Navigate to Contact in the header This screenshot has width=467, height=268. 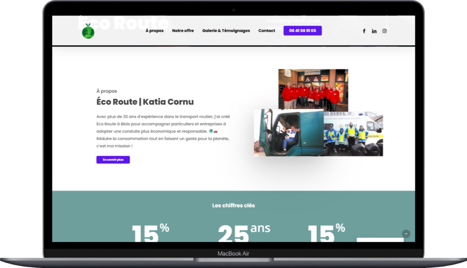pyautogui.click(x=266, y=31)
